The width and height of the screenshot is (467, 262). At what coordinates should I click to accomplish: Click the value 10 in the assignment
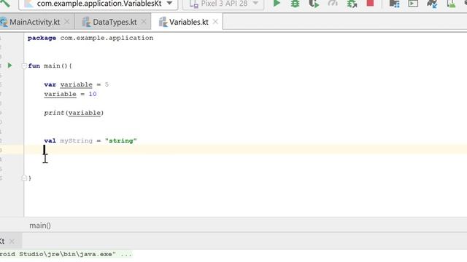[93, 94]
